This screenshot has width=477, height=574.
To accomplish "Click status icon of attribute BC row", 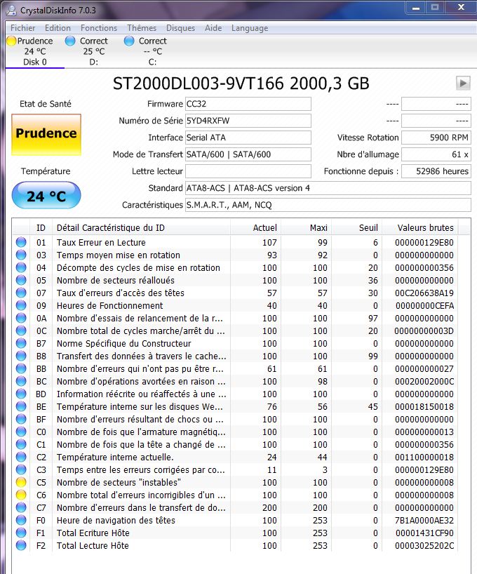I will coord(21,381).
